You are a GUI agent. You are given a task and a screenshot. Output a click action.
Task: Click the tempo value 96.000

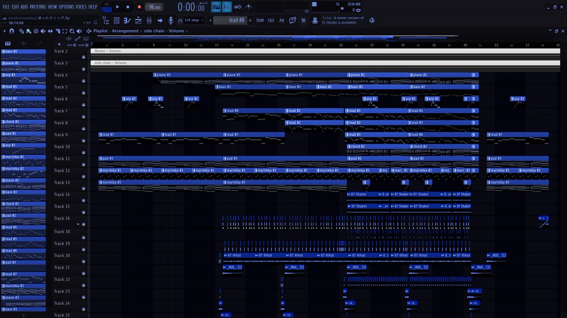[155, 7]
